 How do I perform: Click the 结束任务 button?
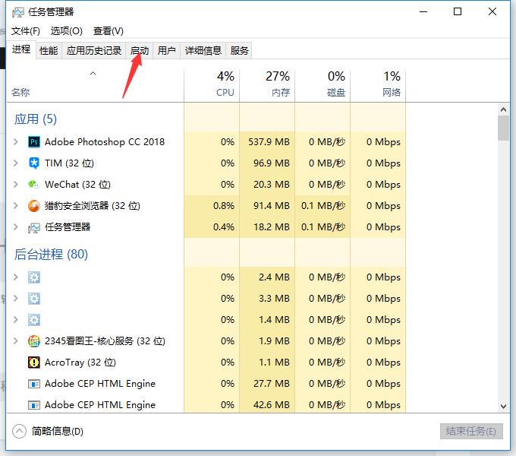pos(470,432)
